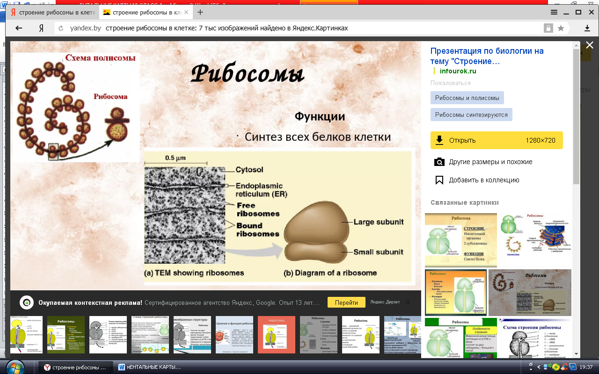This screenshot has height=374, width=599.
Task: Open related image showing blue endoplasmic reticulum
Action: 535,240
